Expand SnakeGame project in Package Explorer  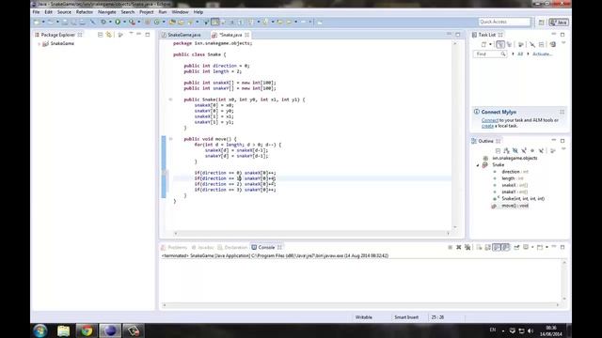pos(40,44)
